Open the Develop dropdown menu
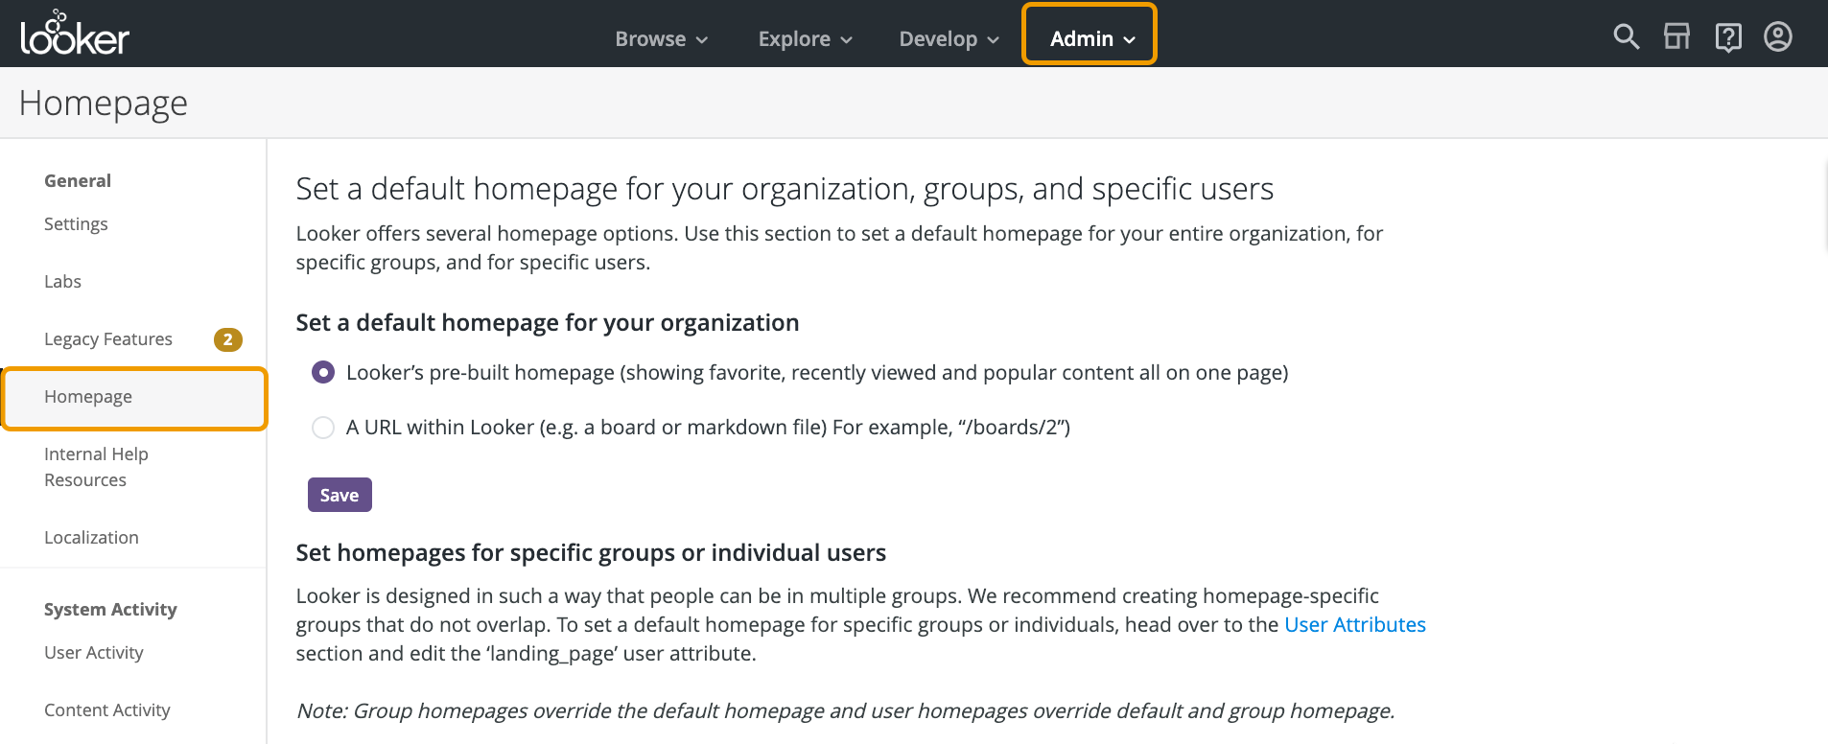1828x744 pixels. click(x=949, y=39)
